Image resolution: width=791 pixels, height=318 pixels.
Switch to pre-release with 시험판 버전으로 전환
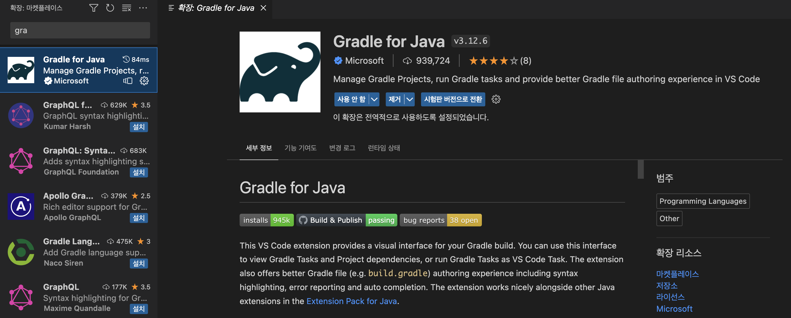pyautogui.click(x=453, y=99)
